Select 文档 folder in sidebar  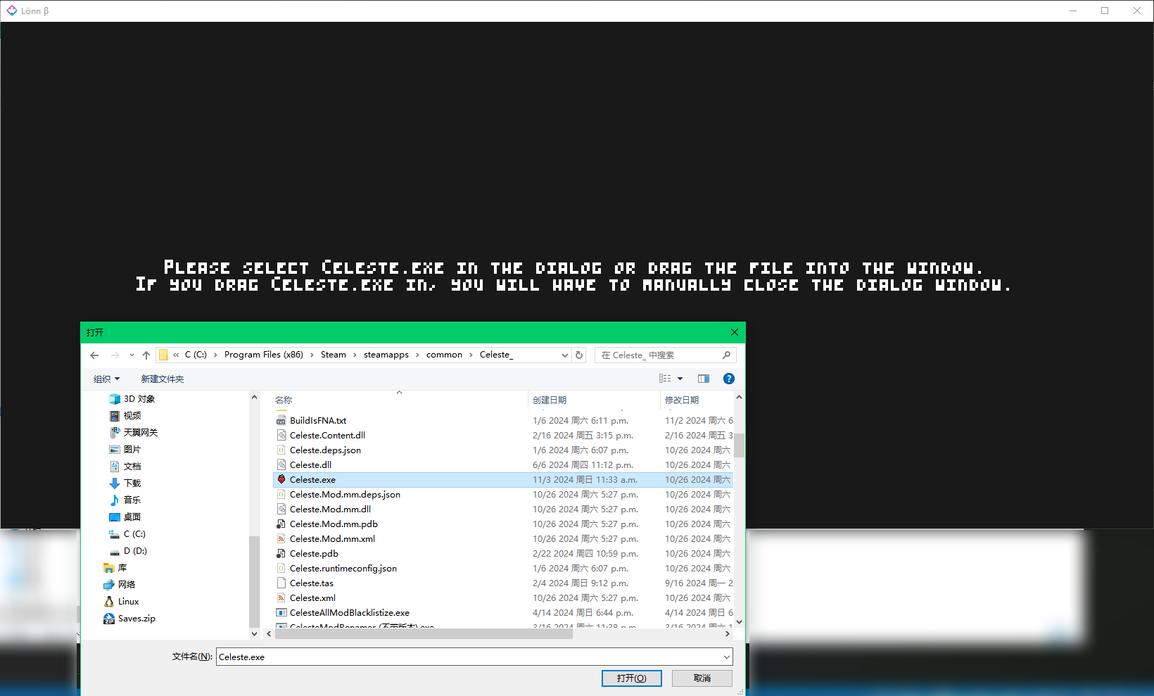point(125,467)
